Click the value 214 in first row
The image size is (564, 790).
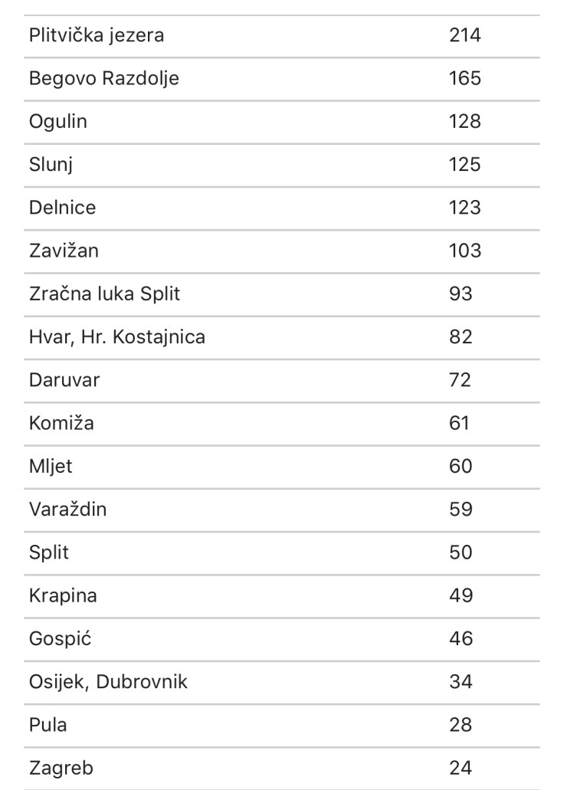click(465, 35)
